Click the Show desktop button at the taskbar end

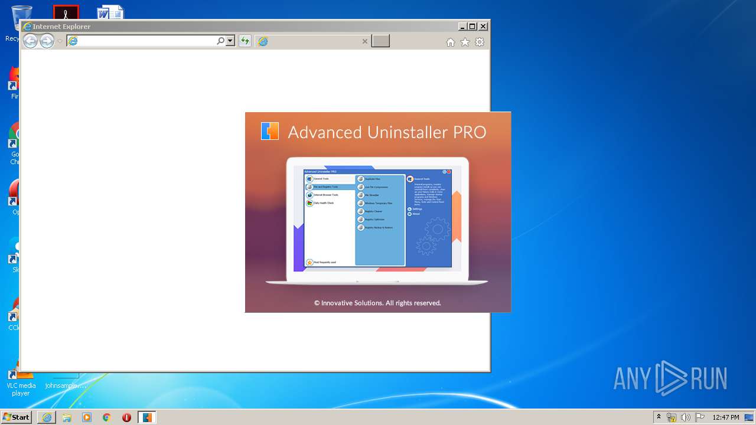750,417
